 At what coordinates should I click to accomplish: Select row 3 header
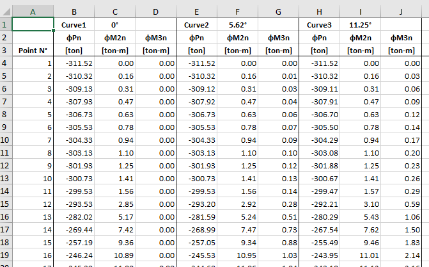6,50
